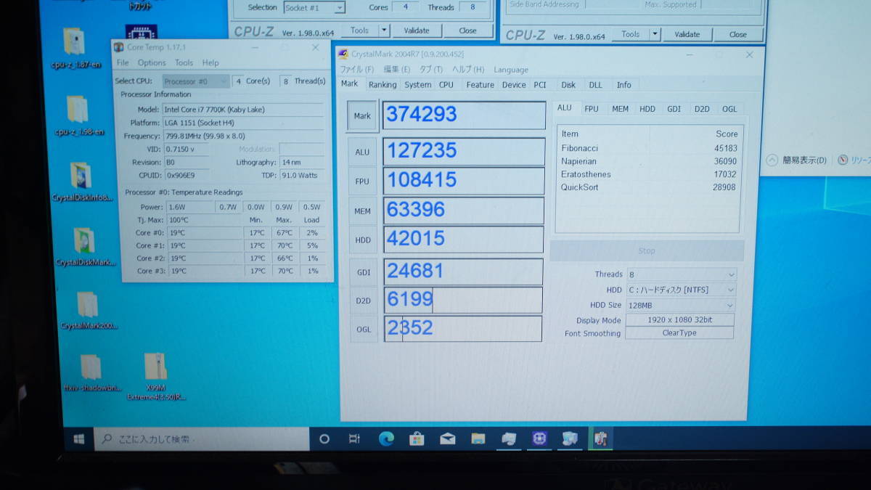871x490 pixels.
Task: Switch to the Ranking tab
Action: [383, 85]
